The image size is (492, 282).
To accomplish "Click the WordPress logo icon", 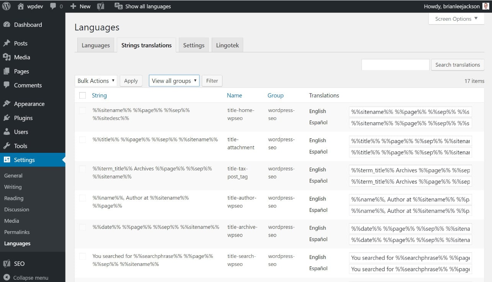I will 7,6.
